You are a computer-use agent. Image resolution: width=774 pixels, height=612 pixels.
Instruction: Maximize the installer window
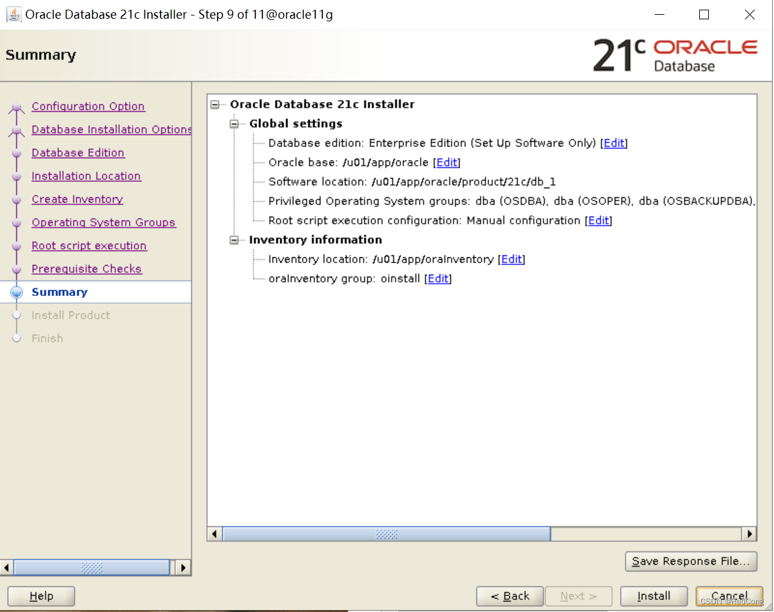[x=704, y=14]
